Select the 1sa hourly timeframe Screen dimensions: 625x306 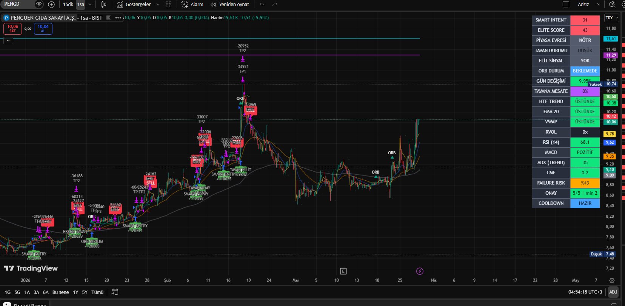(x=81, y=5)
